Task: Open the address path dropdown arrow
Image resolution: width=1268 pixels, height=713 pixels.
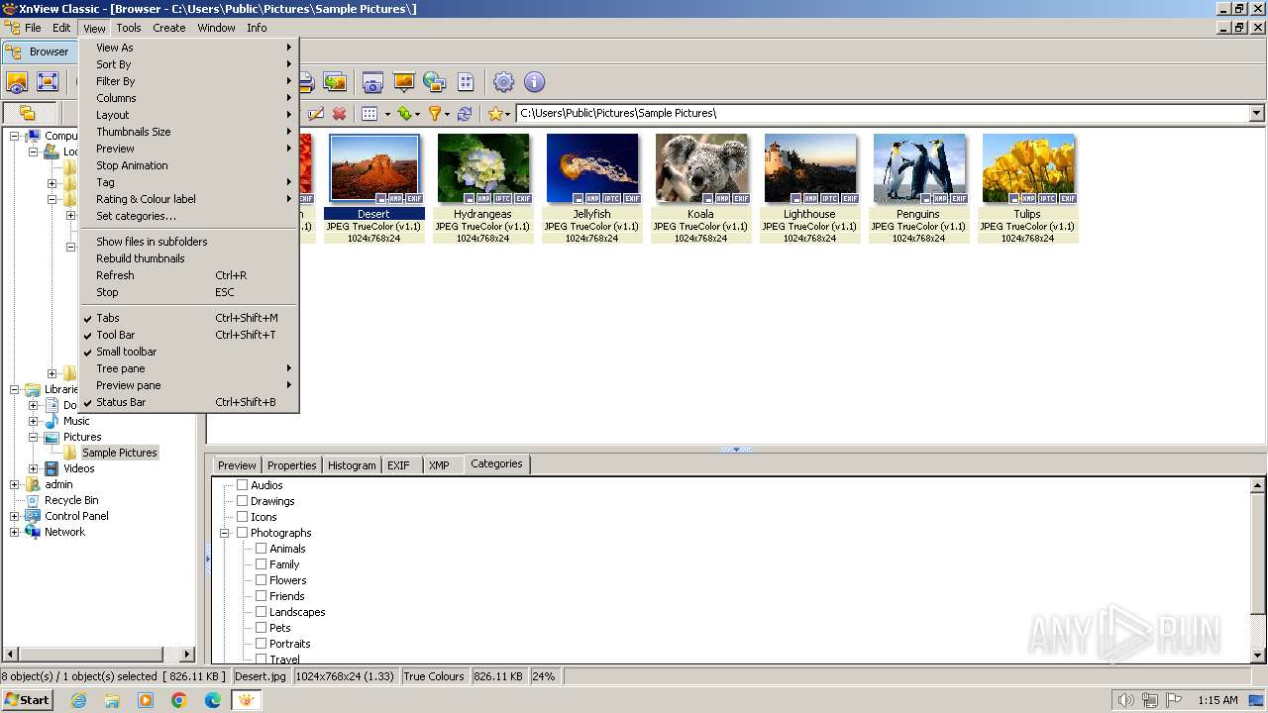Action: pos(1256,114)
